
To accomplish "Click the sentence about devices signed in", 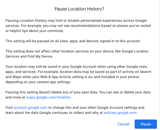I will (73, 41).
